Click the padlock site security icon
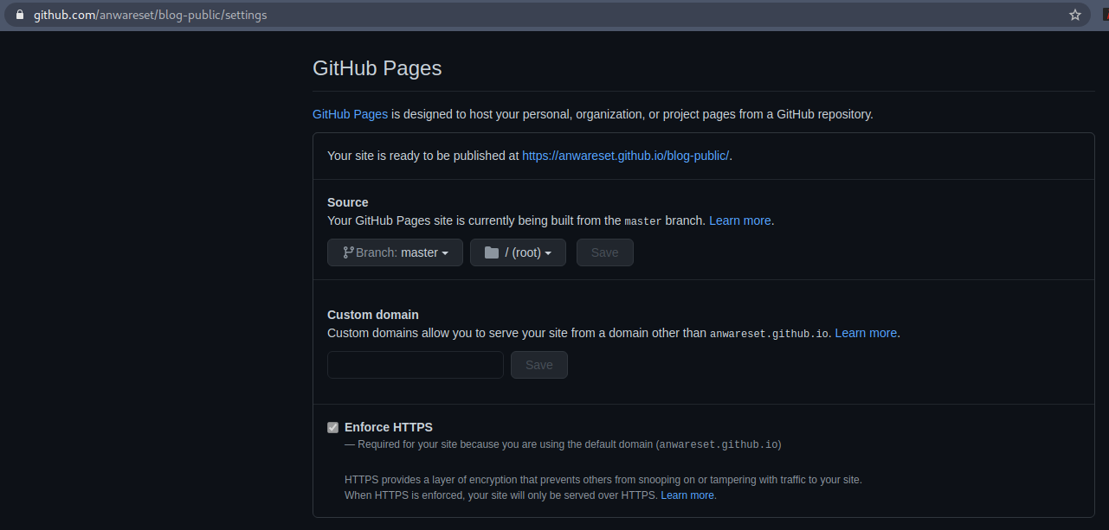The image size is (1109, 530). coord(20,15)
